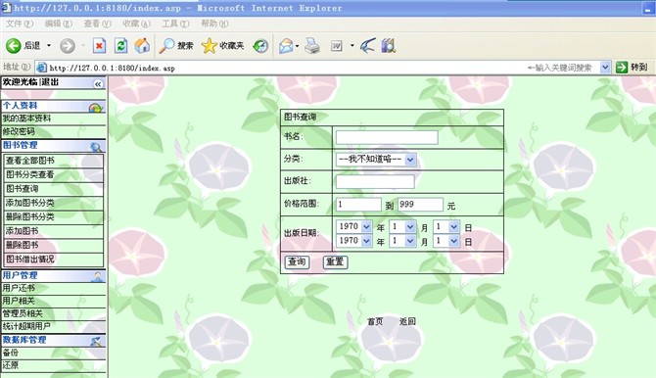Open the address bar dropdown arrow
The image size is (656, 378).
(605, 68)
